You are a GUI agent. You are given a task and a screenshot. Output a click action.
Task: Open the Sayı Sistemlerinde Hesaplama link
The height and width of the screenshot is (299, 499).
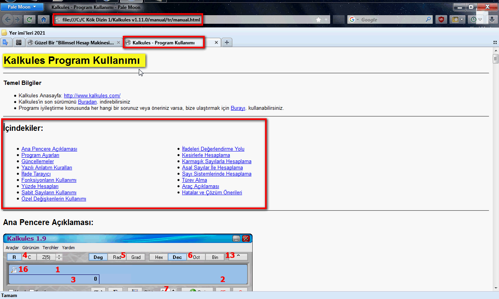tap(217, 174)
